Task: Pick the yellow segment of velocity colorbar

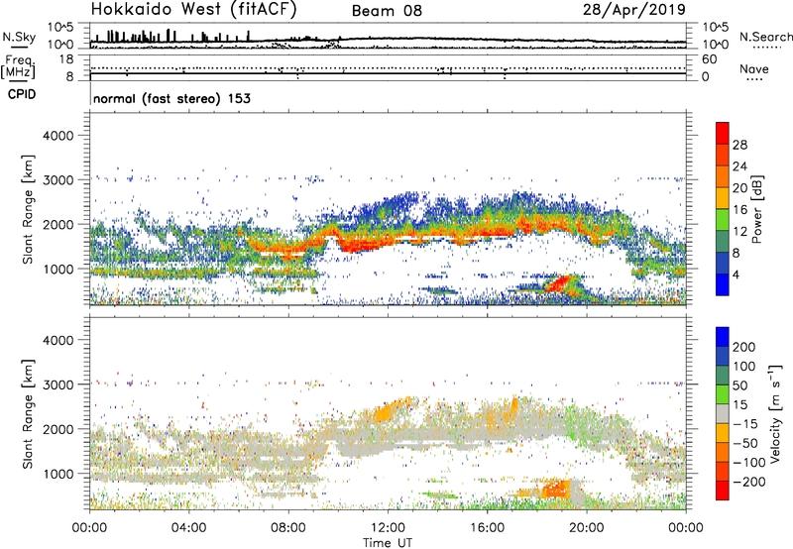Action: coord(723,433)
